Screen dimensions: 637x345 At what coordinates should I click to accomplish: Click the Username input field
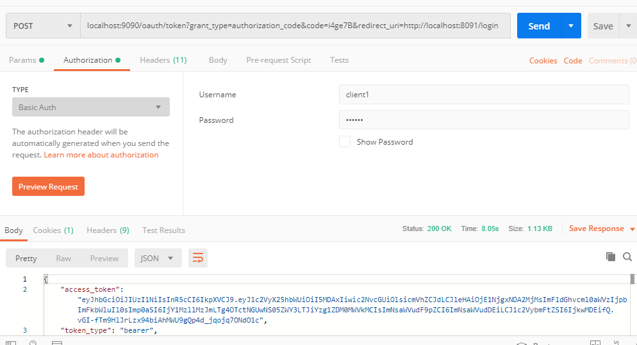click(x=483, y=95)
